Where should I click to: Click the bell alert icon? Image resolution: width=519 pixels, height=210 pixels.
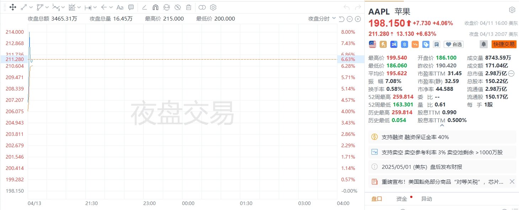click(x=484, y=44)
